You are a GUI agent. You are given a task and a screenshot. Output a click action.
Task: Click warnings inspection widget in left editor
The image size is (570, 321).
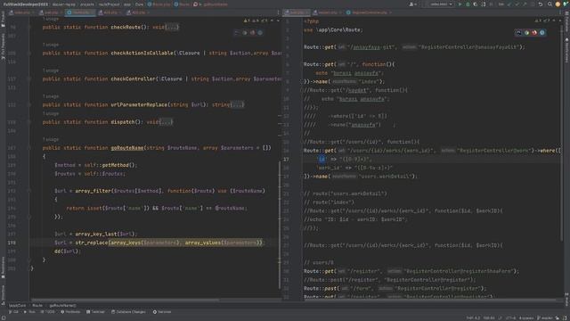pos(256,21)
